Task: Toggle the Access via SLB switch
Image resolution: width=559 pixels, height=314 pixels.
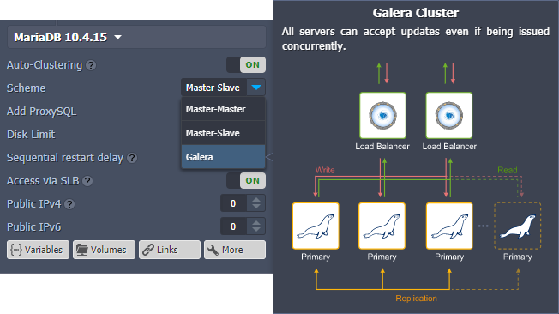Action: [246, 180]
